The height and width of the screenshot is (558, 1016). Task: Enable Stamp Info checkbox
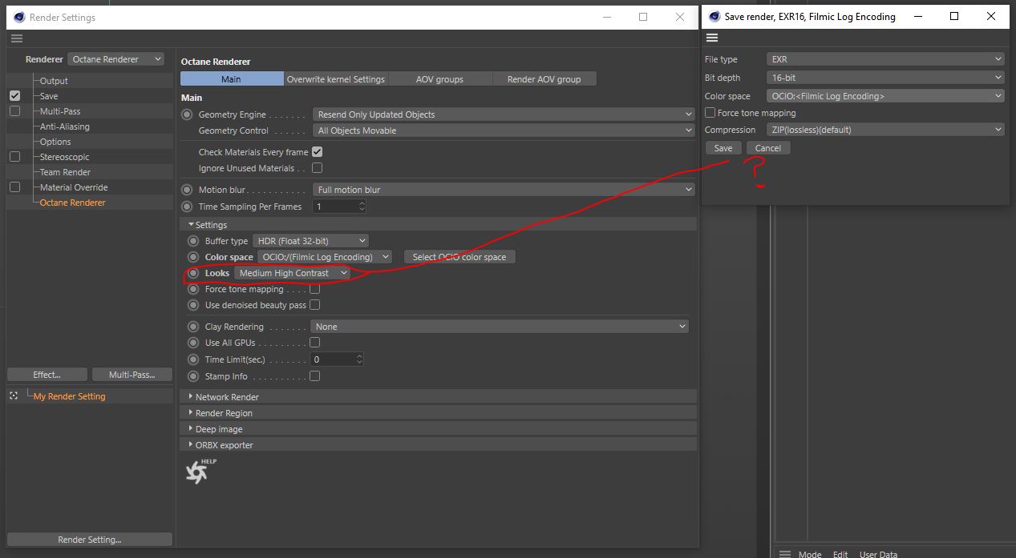[x=315, y=376]
